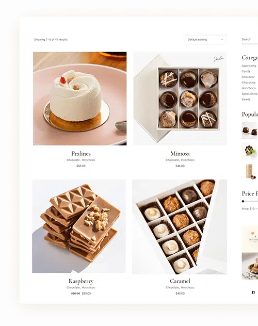Open the Pralines product title
This screenshot has width=258, height=326.
81,154
